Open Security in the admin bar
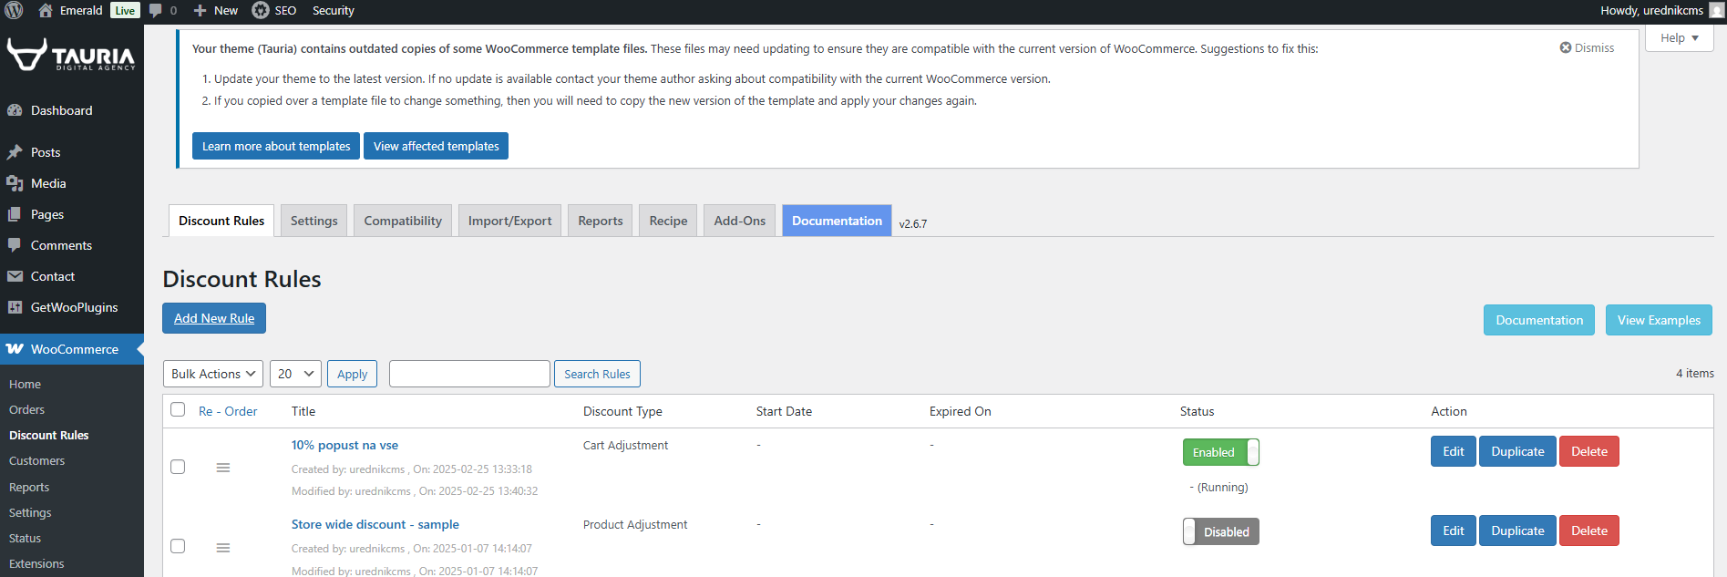 [333, 11]
